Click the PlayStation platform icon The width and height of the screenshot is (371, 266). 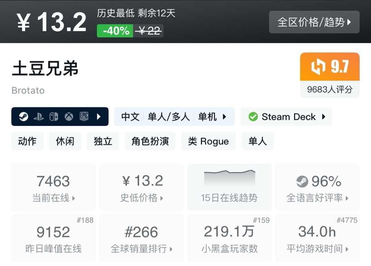click(x=38, y=117)
